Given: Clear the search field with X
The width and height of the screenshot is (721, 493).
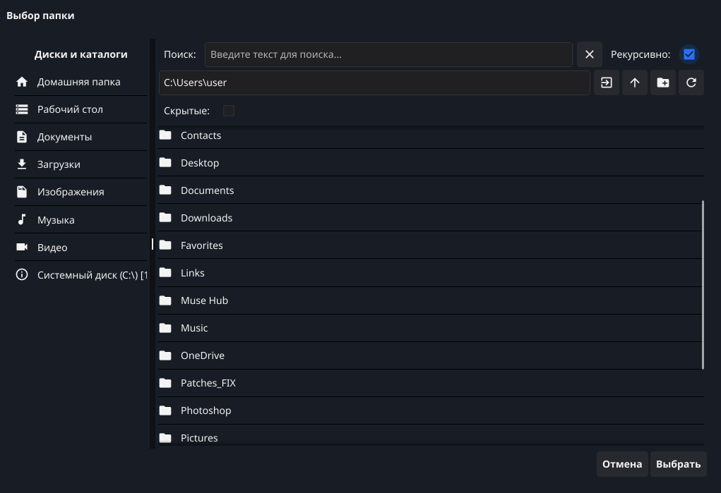Looking at the screenshot, I should (589, 54).
